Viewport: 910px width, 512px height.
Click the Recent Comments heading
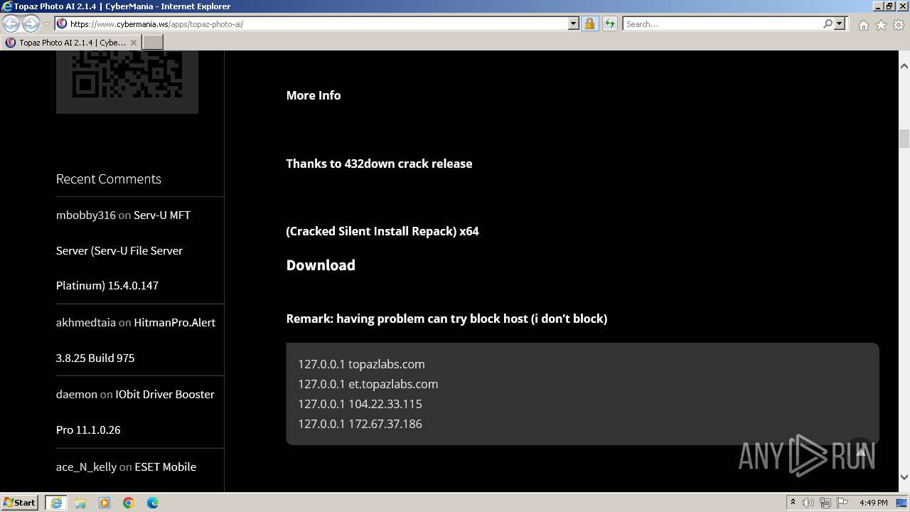pyautogui.click(x=109, y=179)
